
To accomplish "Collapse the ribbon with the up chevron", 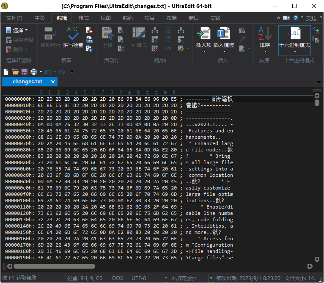I will [x=278, y=18].
